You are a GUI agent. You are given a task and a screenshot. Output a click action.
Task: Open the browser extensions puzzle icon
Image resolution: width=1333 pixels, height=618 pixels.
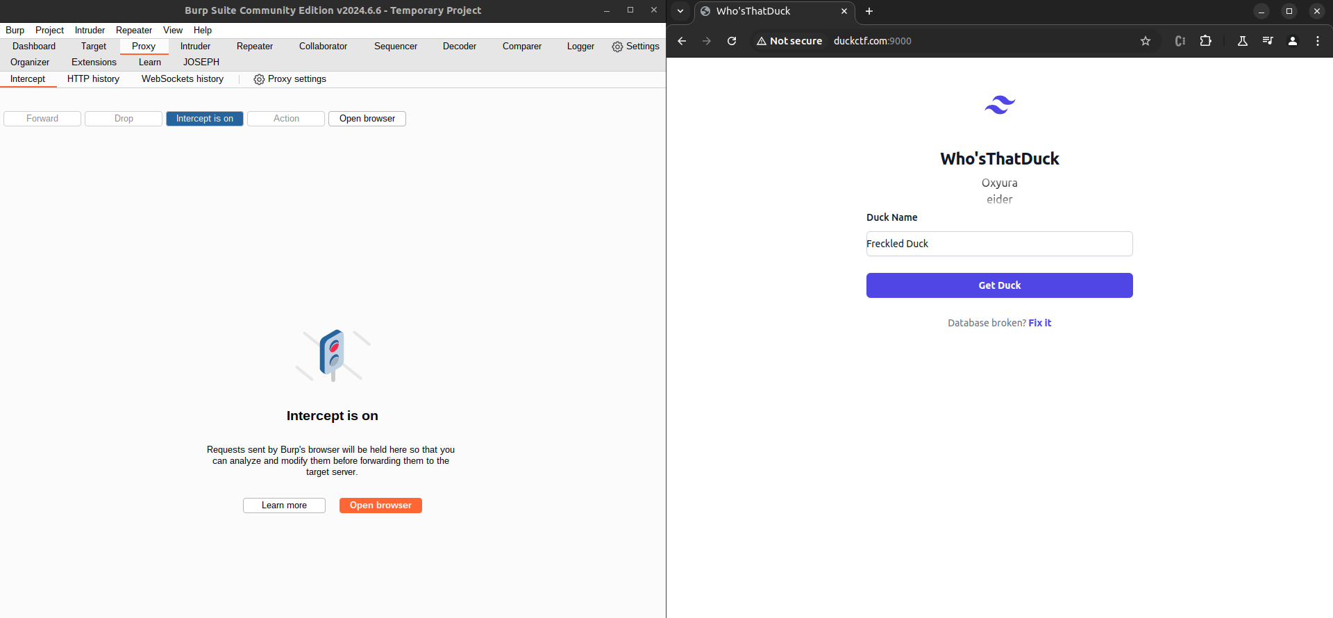(x=1206, y=41)
